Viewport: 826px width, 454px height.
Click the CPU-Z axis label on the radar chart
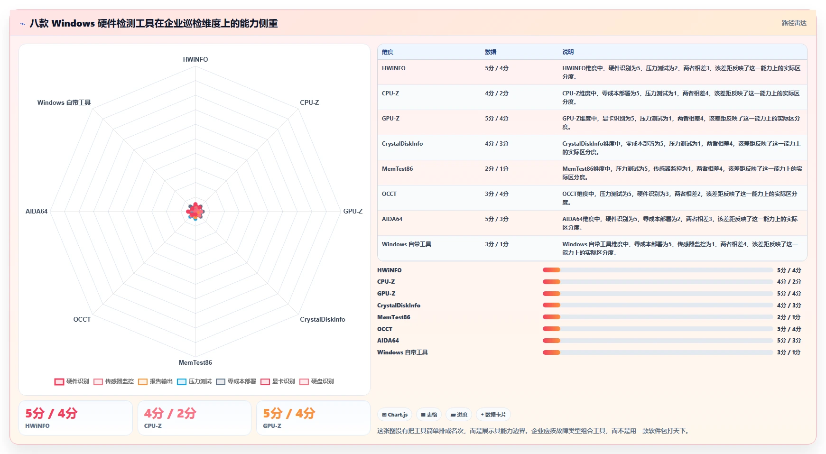point(309,102)
